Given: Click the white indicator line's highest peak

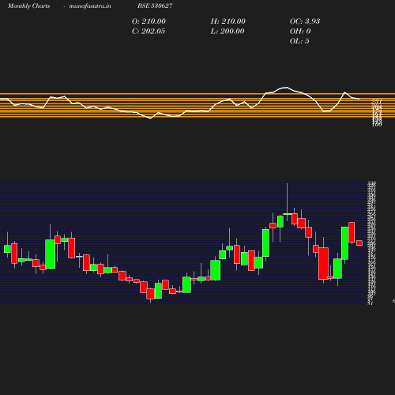Looking at the screenshot, I should pyautogui.click(x=286, y=87).
